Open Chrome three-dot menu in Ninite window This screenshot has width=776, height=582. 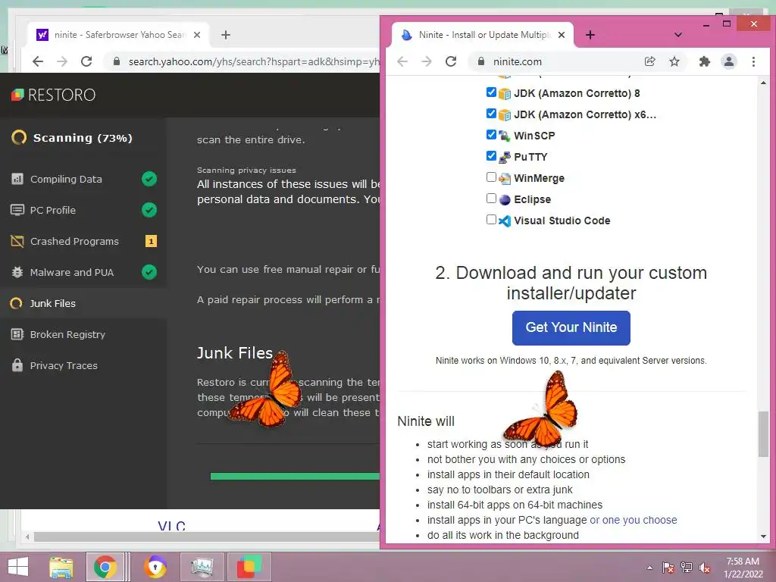pos(753,61)
